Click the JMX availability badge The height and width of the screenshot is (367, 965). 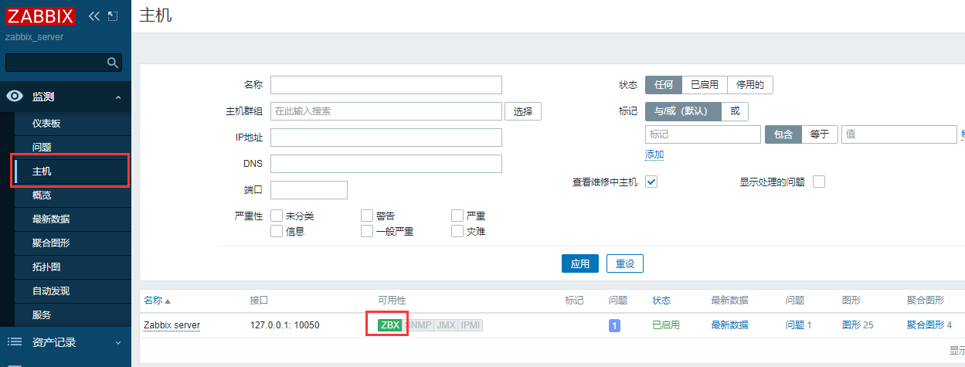(446, 325)
